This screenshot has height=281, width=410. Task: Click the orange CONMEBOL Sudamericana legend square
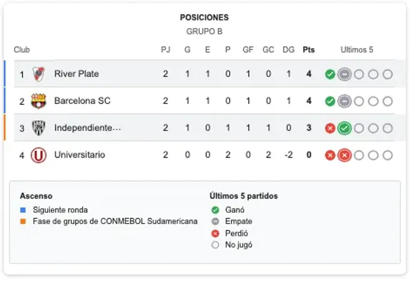tap(23, 222)
